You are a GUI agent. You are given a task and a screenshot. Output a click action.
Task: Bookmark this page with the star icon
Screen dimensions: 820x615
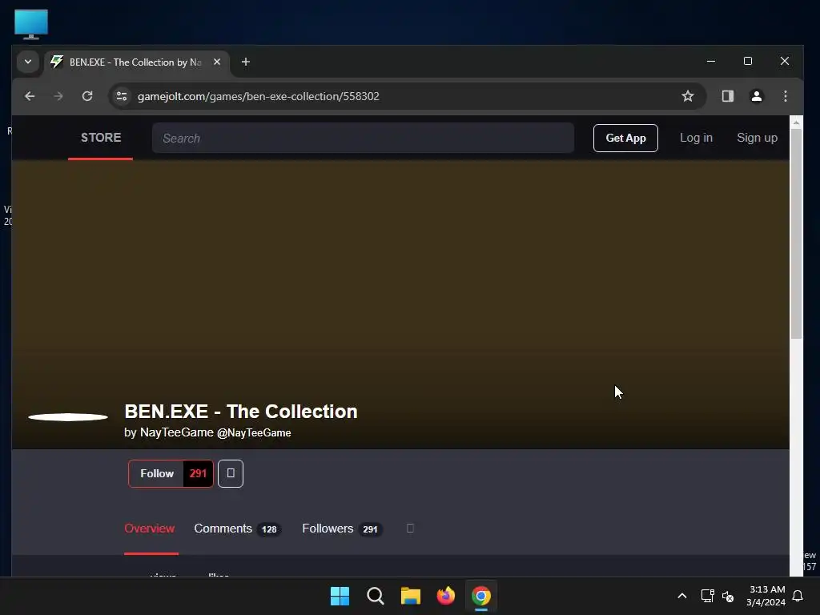688,96
